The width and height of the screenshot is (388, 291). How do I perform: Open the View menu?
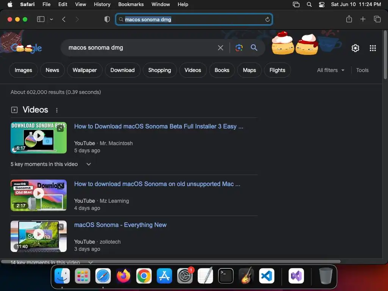tap(80, 4)
